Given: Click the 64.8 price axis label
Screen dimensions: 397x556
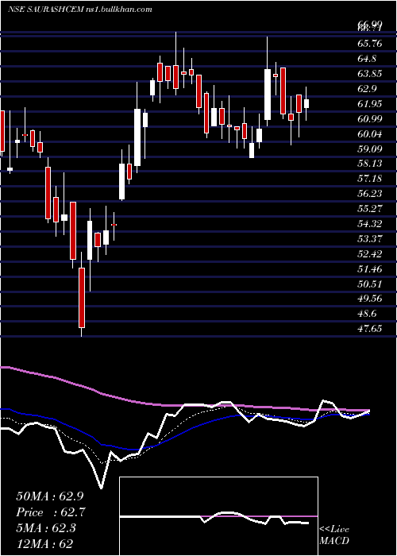Looking at the screenshot, I should click(368, 59).
